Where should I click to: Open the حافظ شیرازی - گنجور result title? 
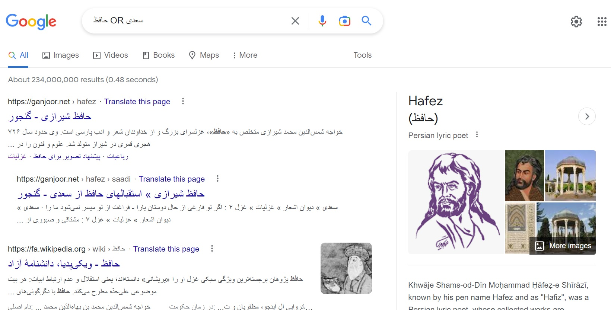[x=50, y=116]
